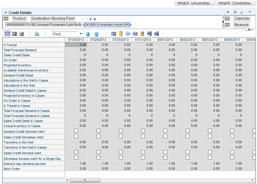Check Stockless Surplus Alert for 08/01/2013

(165, 158)
